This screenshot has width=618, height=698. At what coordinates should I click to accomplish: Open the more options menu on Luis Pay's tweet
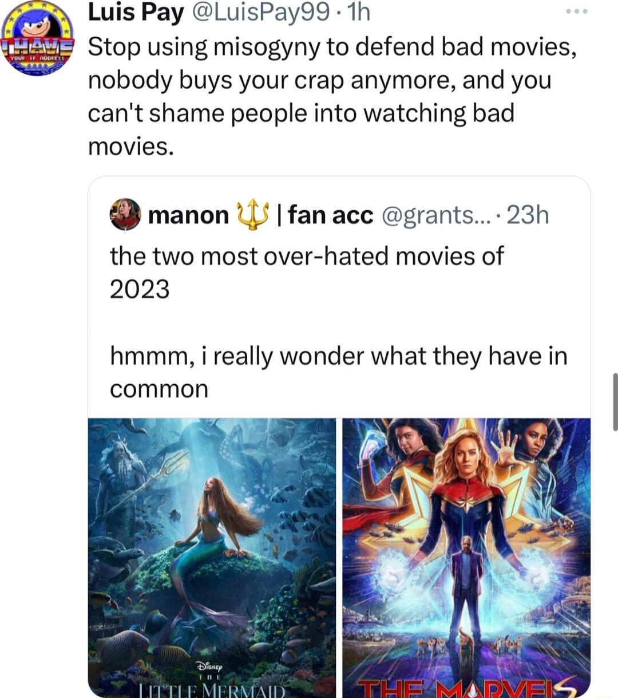coord(576,10)
